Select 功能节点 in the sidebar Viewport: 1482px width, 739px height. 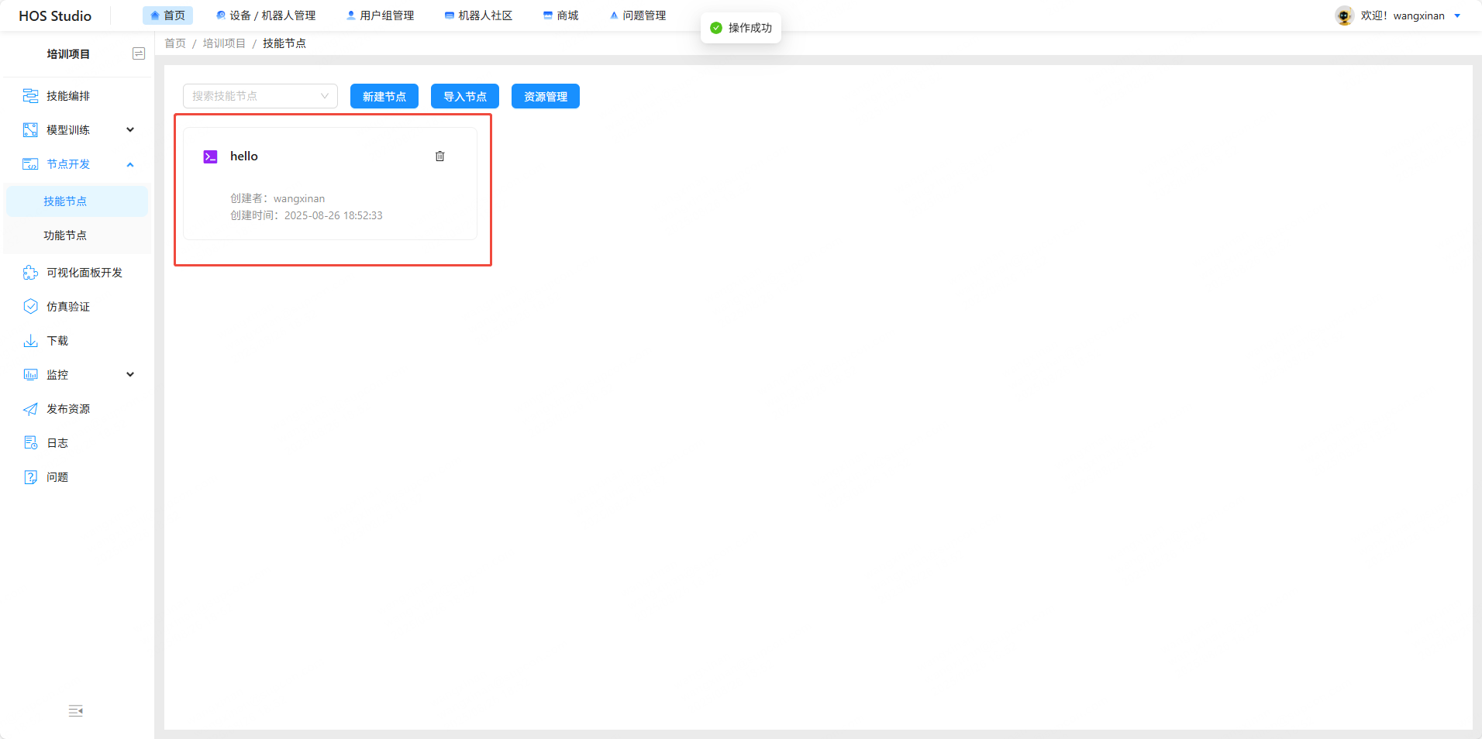[x=65, y=235]
